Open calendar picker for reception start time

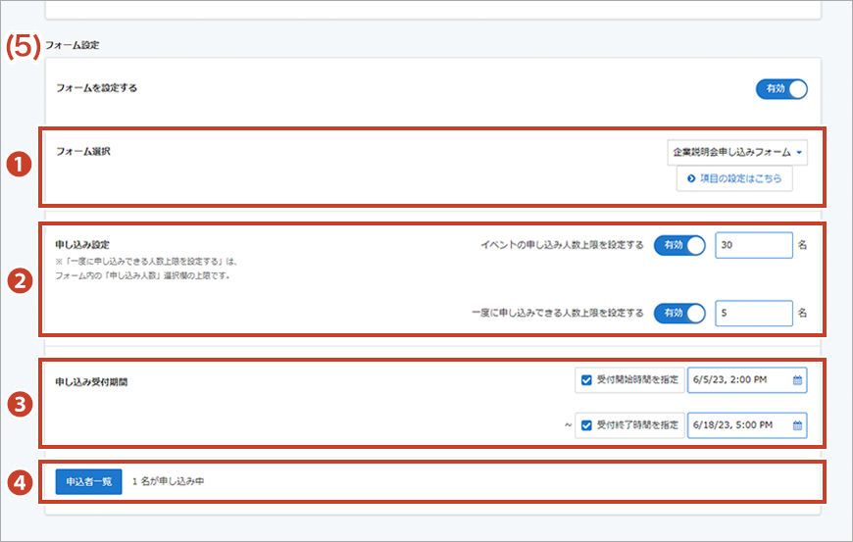(797, 380)
